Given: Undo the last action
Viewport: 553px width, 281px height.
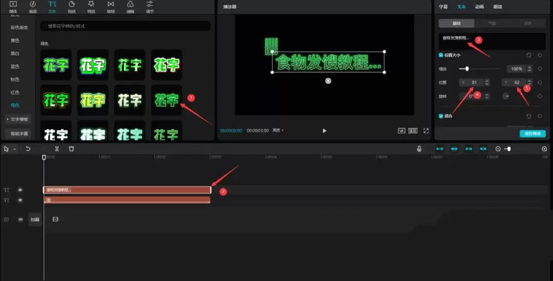Looking at the screenshot, I should [x=28, y=149].
